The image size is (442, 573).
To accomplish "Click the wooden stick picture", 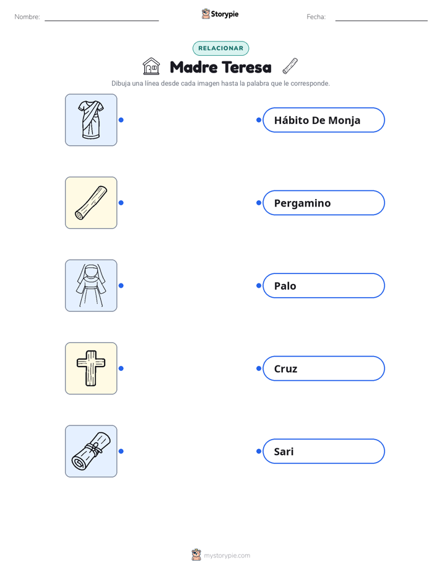I will pyautogui.click(x=91, y=203).
